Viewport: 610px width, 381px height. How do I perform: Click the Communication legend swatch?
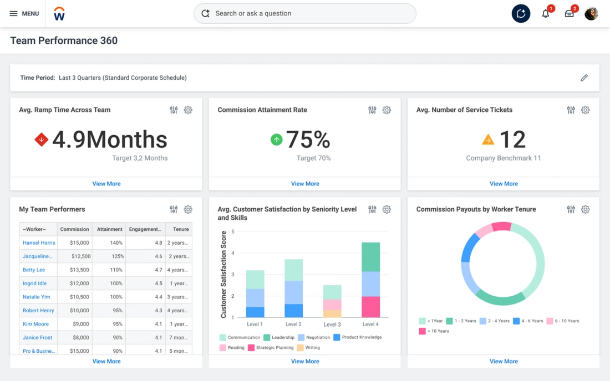pos(222,337)
